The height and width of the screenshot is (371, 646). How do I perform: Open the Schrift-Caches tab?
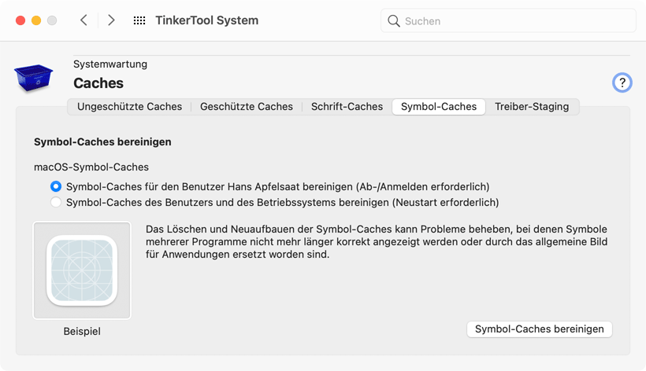click(347, 107)
